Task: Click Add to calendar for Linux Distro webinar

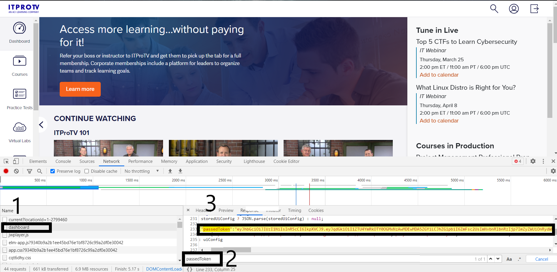Action: point(439,121)
